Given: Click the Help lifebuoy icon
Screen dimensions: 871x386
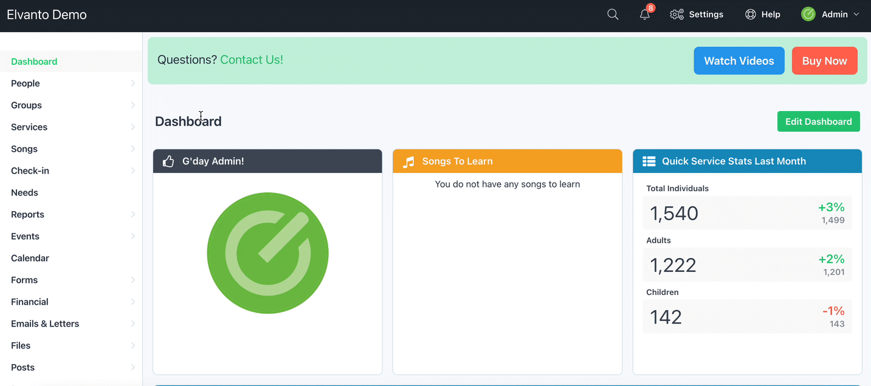Looking at the screenshot, I should [751, 15].
